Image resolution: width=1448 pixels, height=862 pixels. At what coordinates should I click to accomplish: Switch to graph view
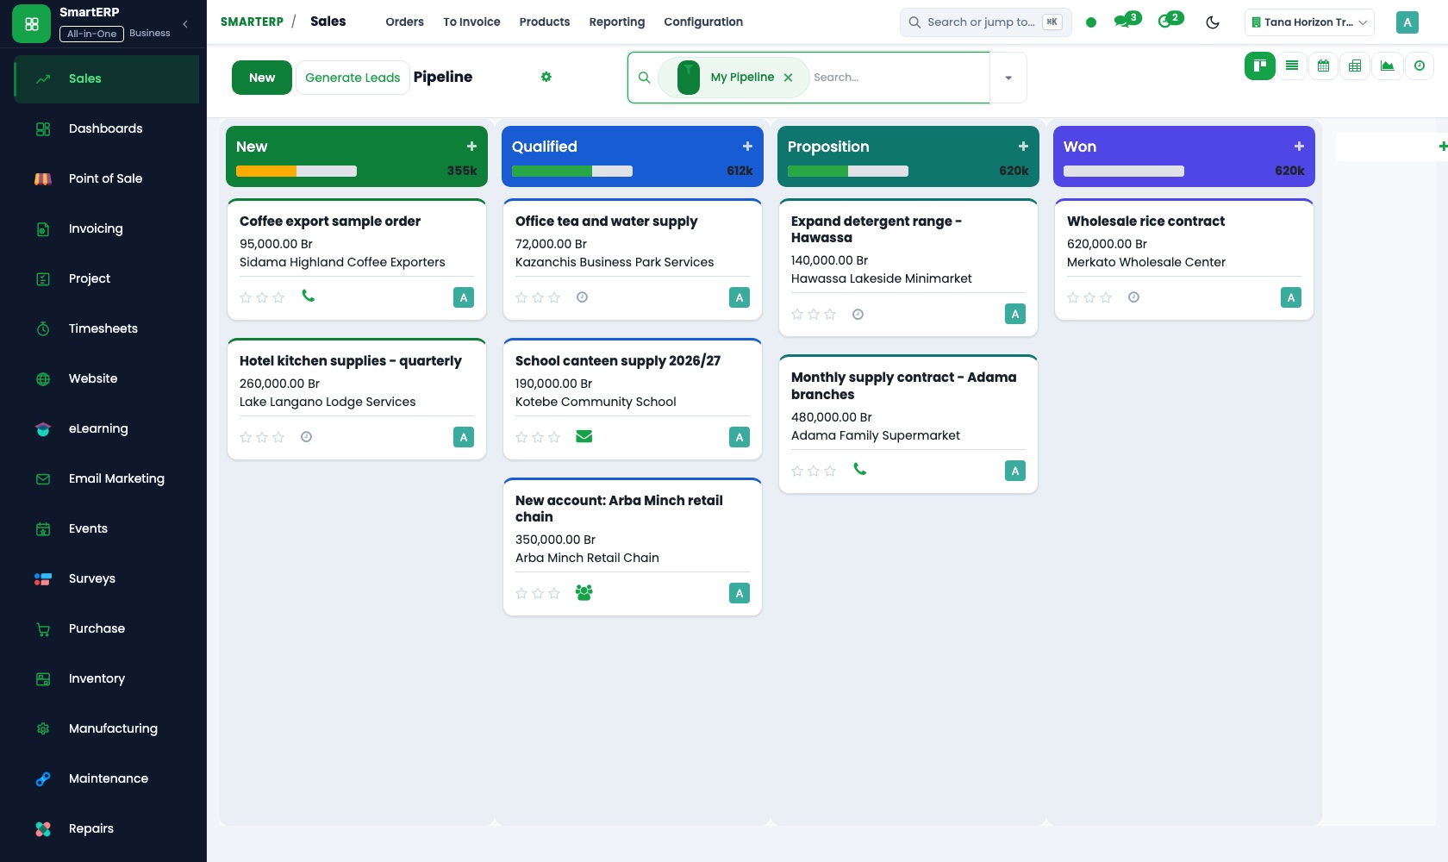pos(1387,66)
